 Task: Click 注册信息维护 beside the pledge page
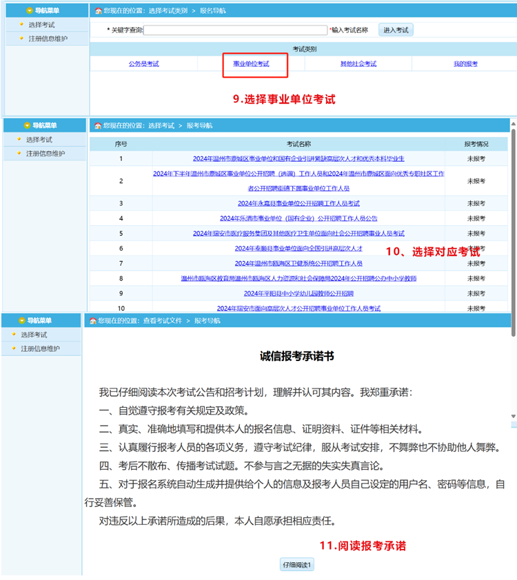(x=40, y=349)
